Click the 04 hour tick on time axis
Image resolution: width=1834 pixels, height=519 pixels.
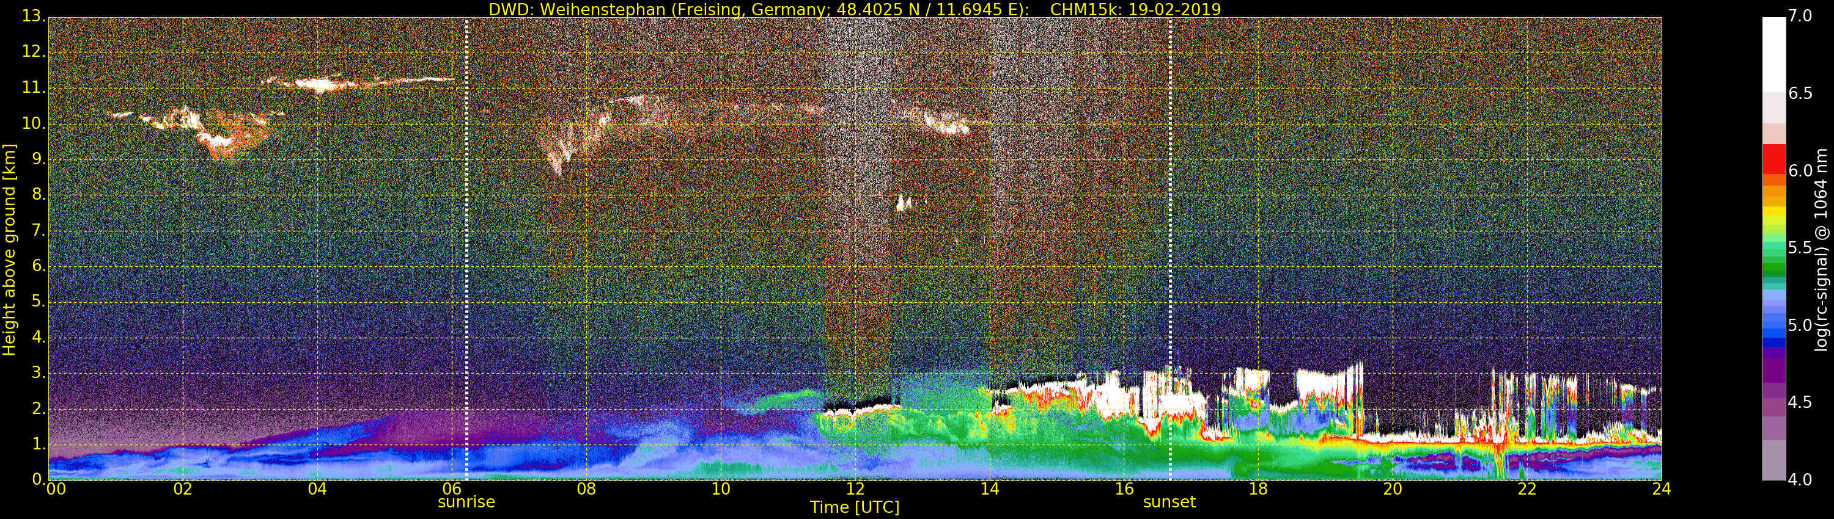point(317,489)
